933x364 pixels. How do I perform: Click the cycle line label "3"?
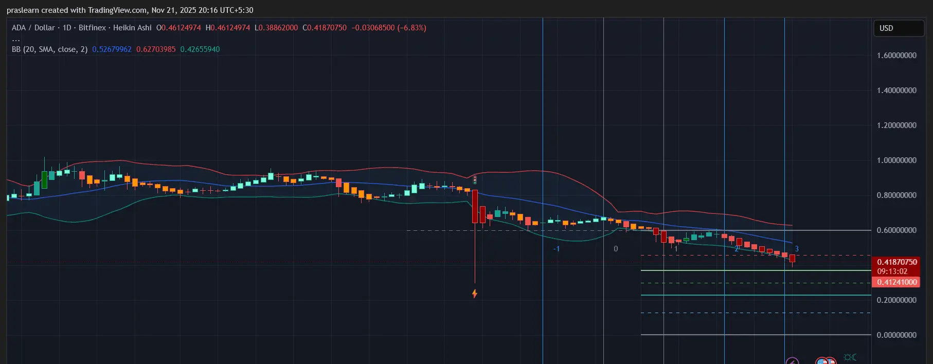pyautogui.click(x=797, y=249)
